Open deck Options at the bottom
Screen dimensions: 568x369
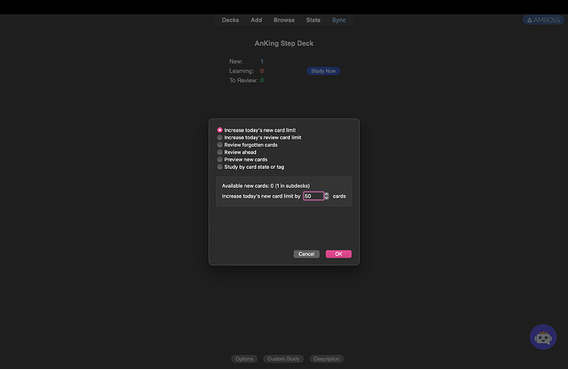(244, 359)
